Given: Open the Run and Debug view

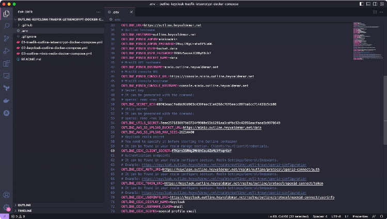Looking at the screenshot, I should (x=6, y=51).
